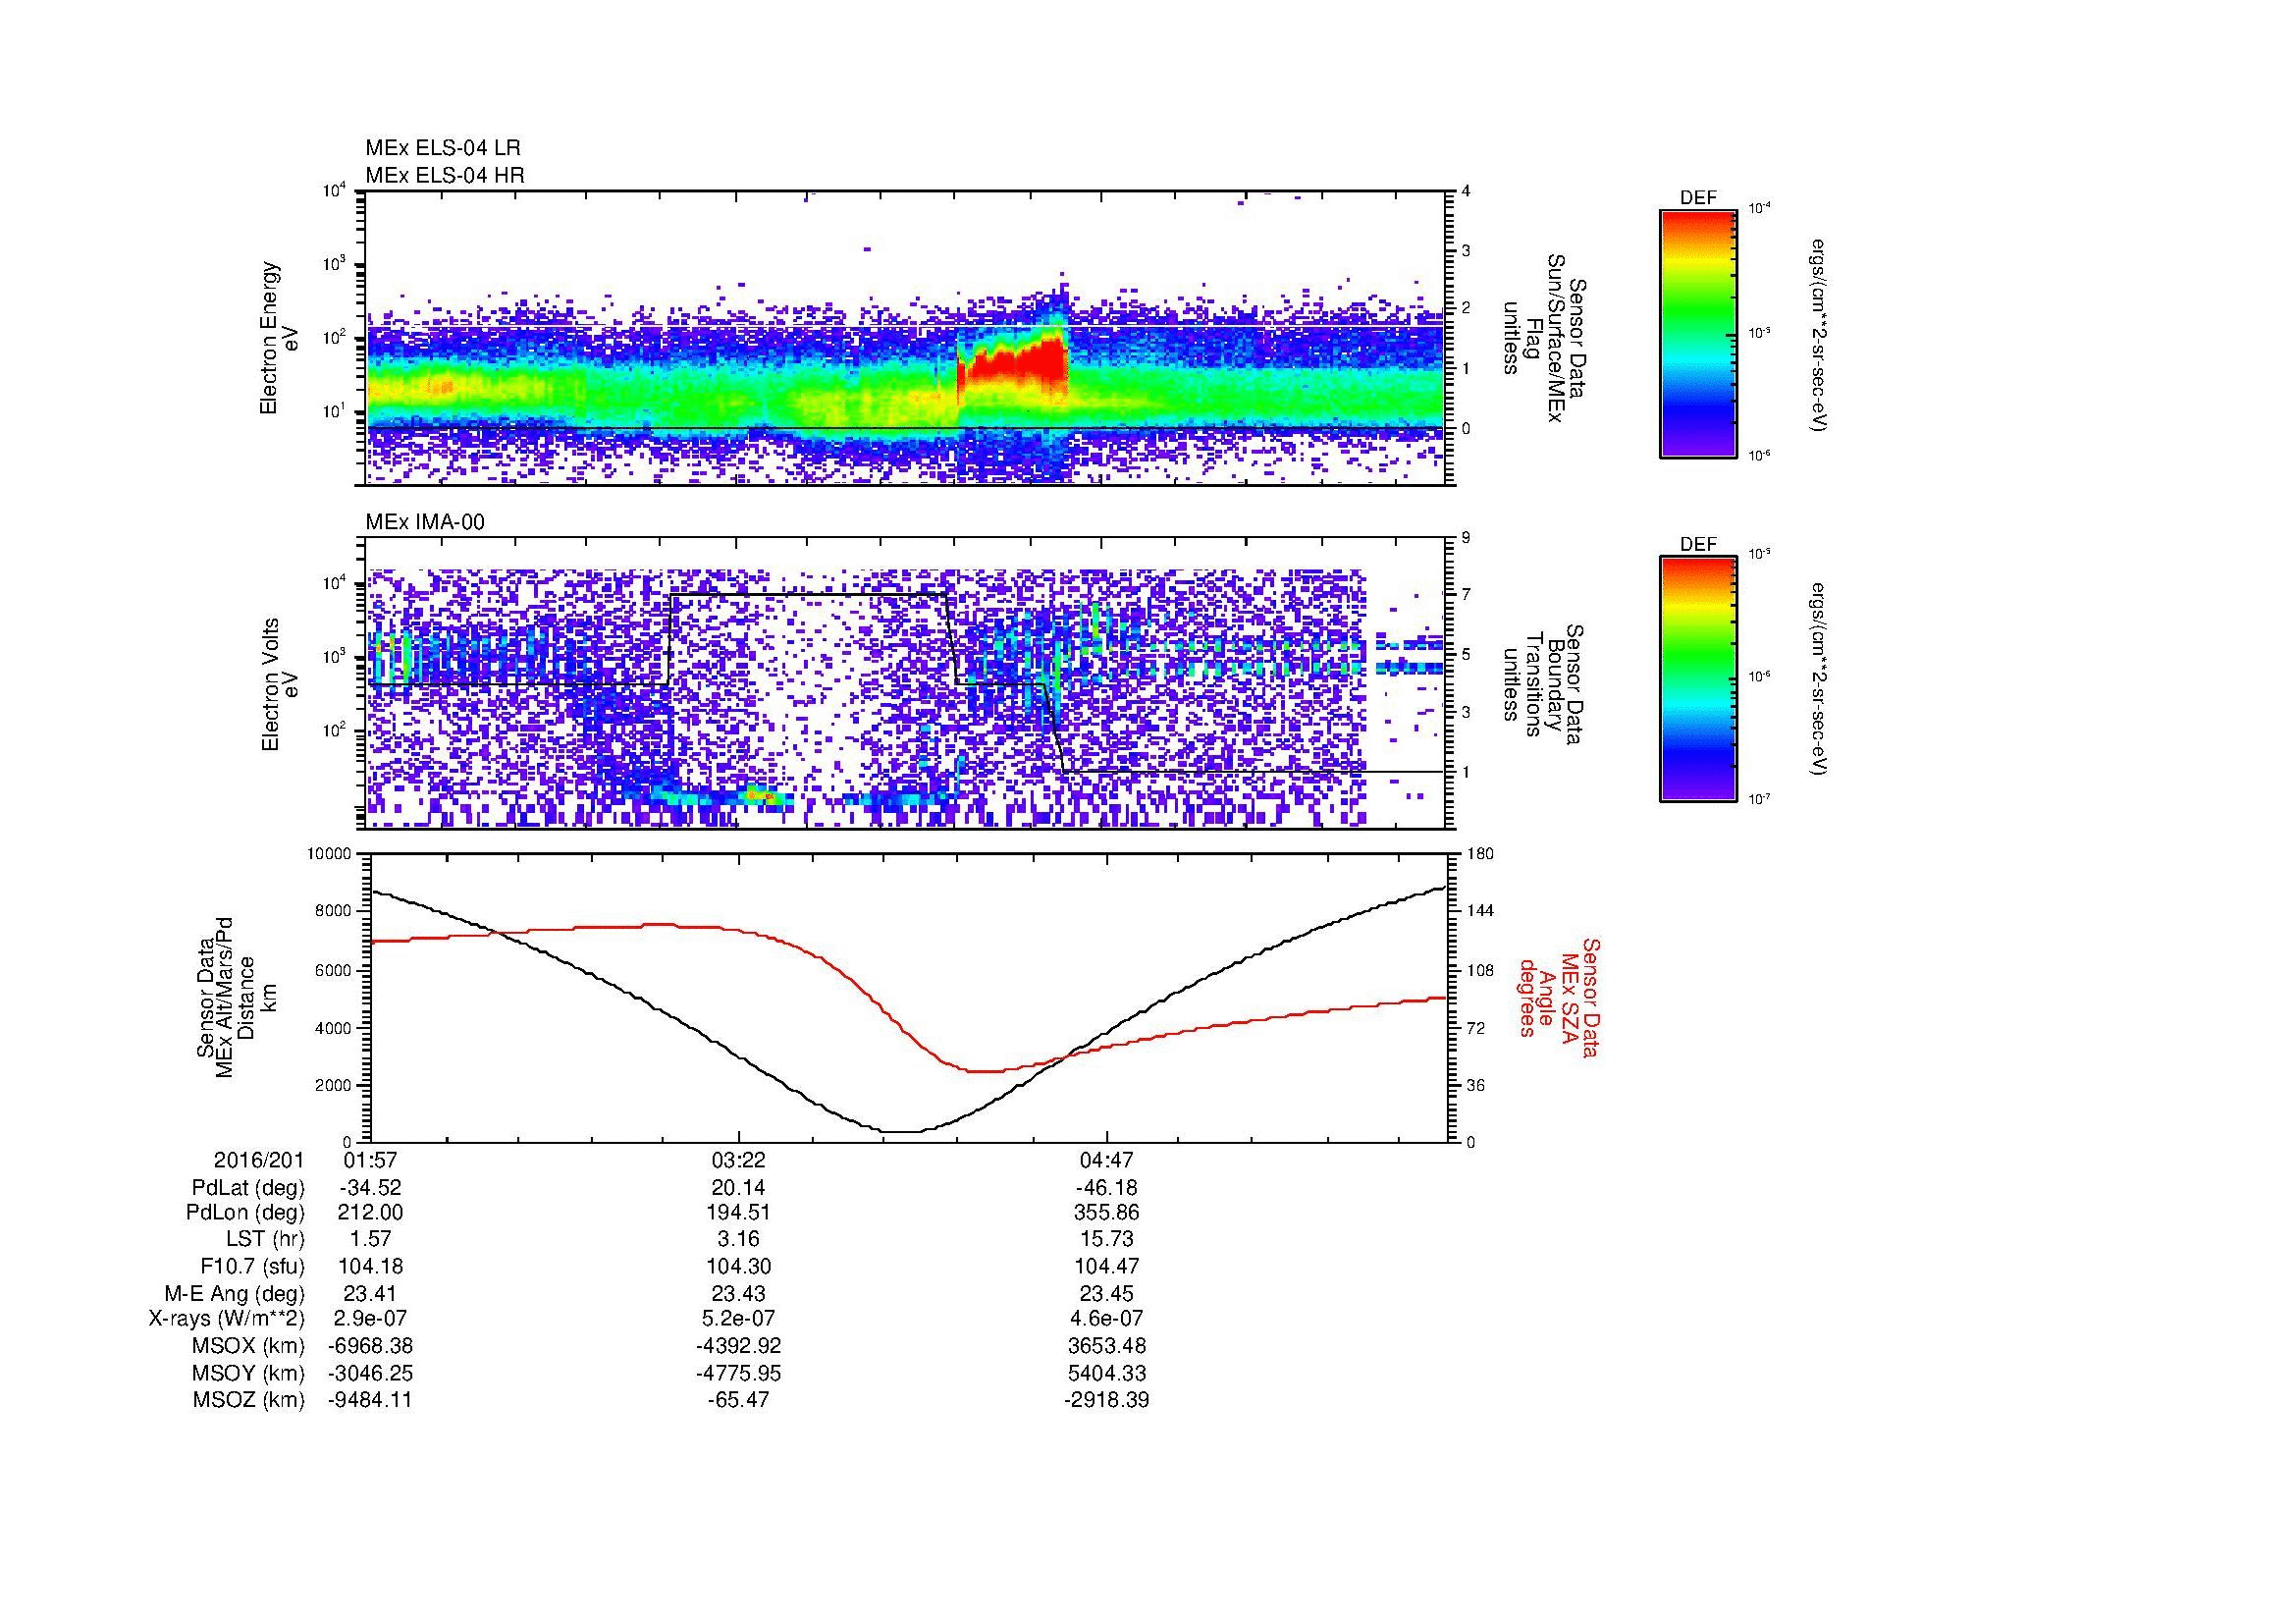Click the LST value '1.57'
This screenshot has width=2296, height=1623.
[x=370, y=1239]
